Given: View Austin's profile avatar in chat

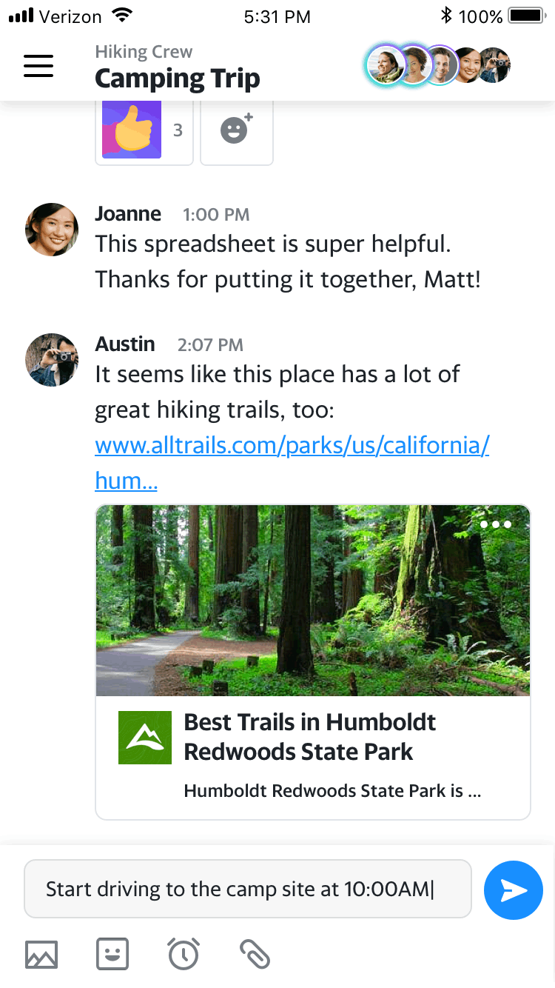Looking at the screenshot, I should coord(52,360).
